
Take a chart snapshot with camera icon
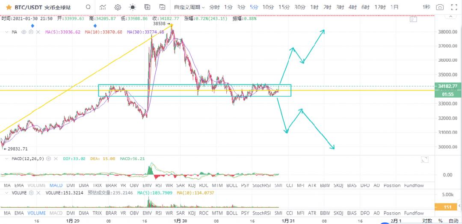(440, 7)
